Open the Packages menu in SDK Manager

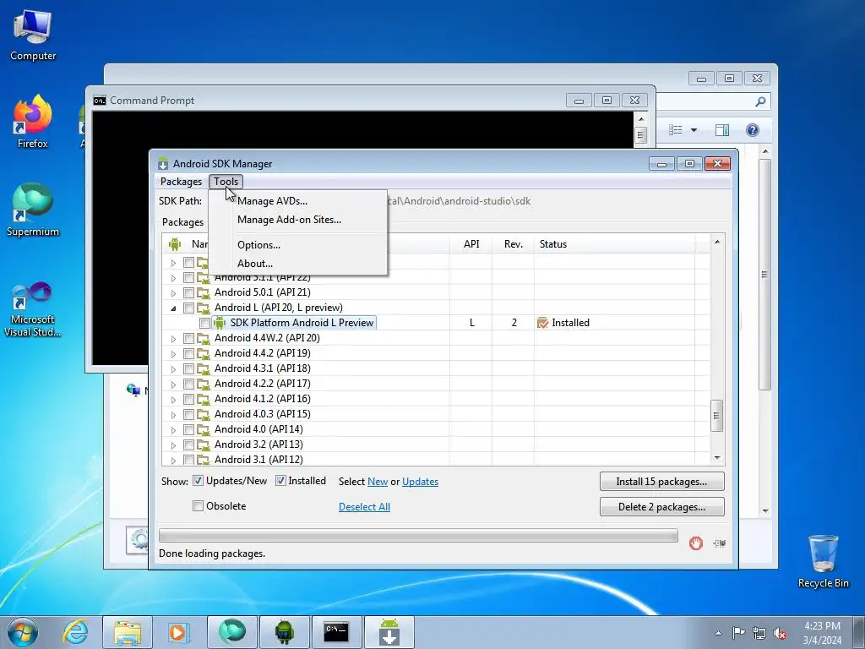181,182
